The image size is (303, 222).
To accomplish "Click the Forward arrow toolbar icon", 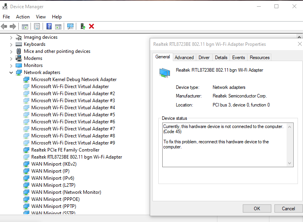I will pyautogui.click(x=13, y=26).
